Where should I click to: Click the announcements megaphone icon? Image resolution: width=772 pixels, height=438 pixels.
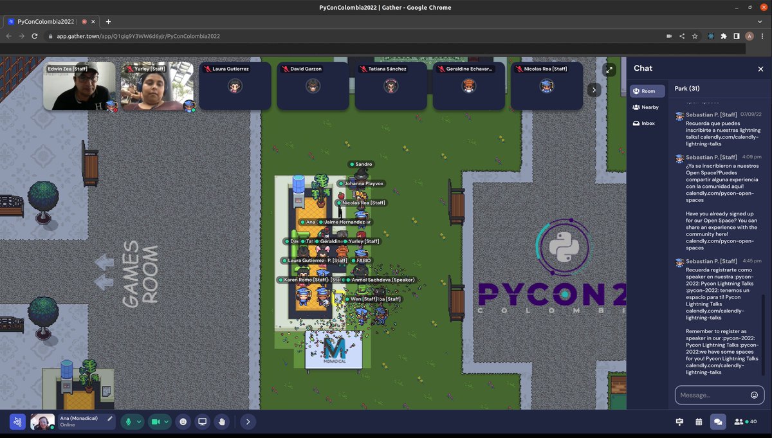click(679, 422)
